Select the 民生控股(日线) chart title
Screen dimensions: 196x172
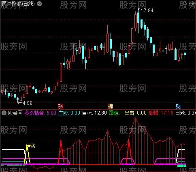pos(18,4)
